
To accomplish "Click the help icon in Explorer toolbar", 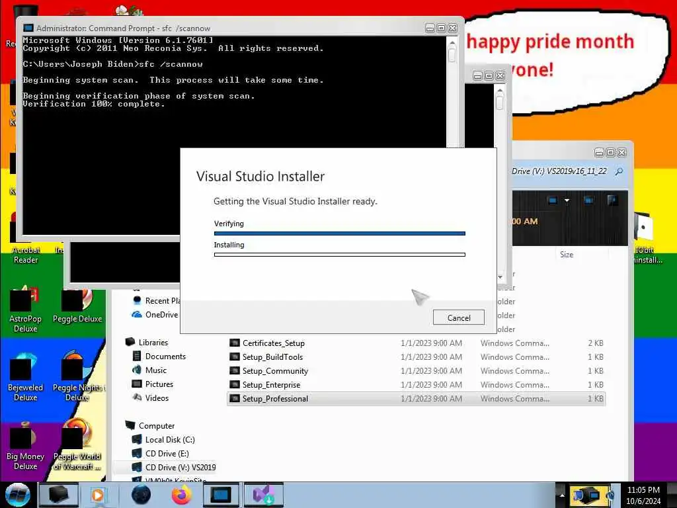I will [x=612, y=200].
